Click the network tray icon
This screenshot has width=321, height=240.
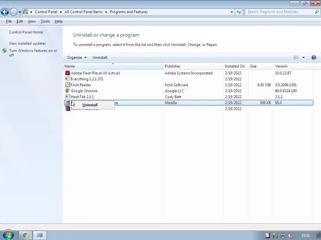tap(283, 236)
